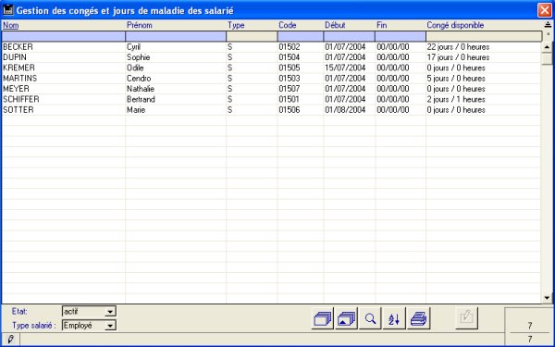Click the Début column header

click(x=335, y=25)
